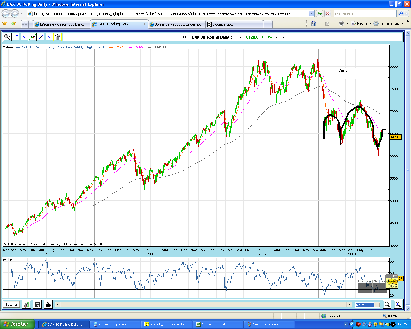Click the export data icon beside Settings
Image resolution: width=411 pixels, height=329 pixels.
pyautogui.click(x=27, y=305)
